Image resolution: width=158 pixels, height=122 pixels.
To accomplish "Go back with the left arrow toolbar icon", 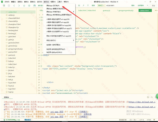I will [14, 6].
